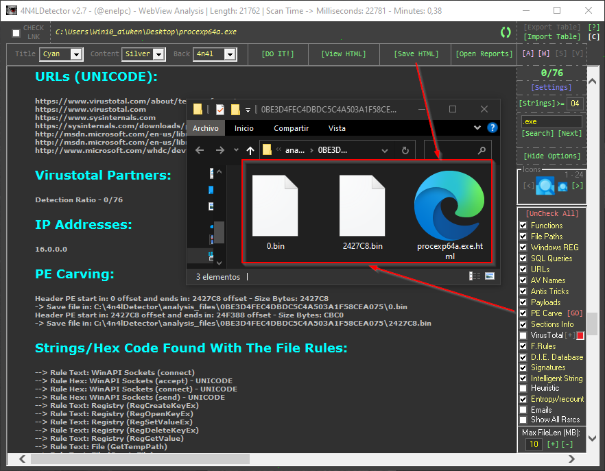Click the red VirusTotal color indicator square

pyautogui.click(x=580, y=336)
